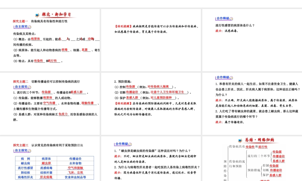302x181 pixels.
Task: Click the bubble icon after 自主探究 under 探究主题一
Action: coord(30,27)
